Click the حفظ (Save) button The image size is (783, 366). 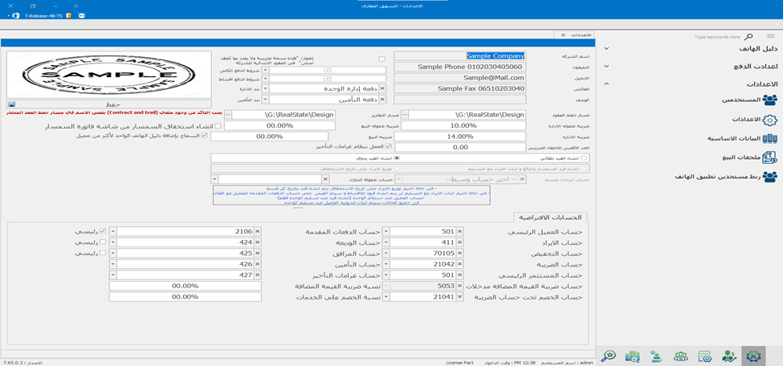(112, 104)
